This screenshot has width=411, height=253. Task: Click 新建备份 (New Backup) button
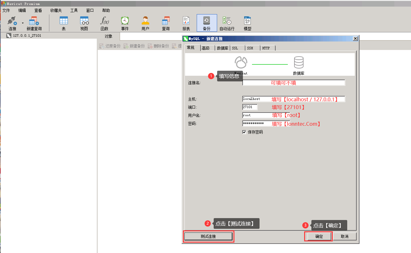tap(134, 46)
